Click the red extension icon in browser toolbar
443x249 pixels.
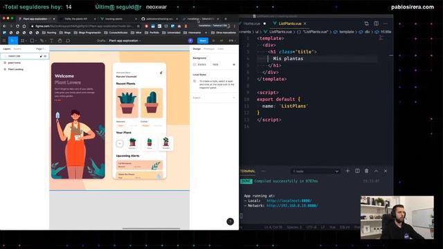pyautogui.click(x=146, y=26)
